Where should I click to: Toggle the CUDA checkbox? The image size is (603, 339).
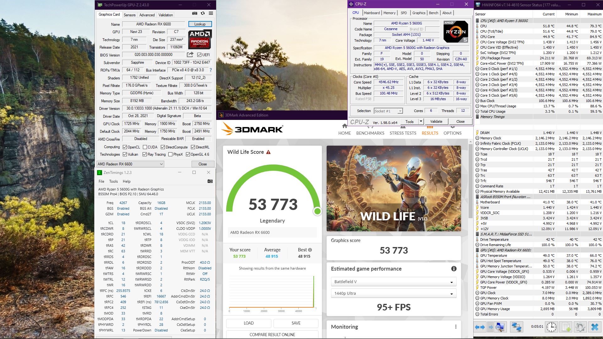pos(145,147)
